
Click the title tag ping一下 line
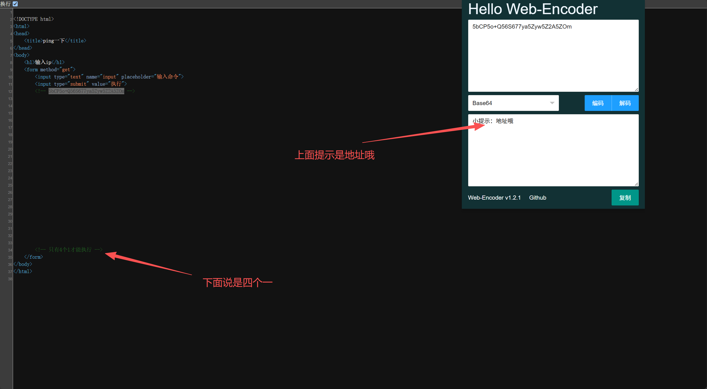pos(55,41)
